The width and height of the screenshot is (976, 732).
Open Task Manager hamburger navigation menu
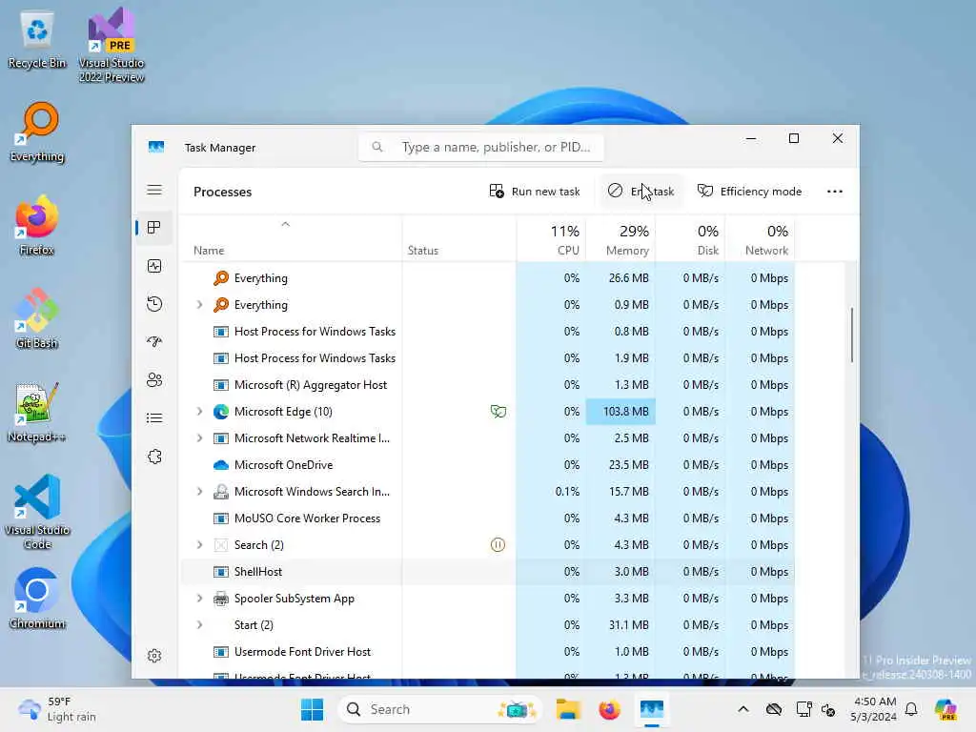[154, 191]
